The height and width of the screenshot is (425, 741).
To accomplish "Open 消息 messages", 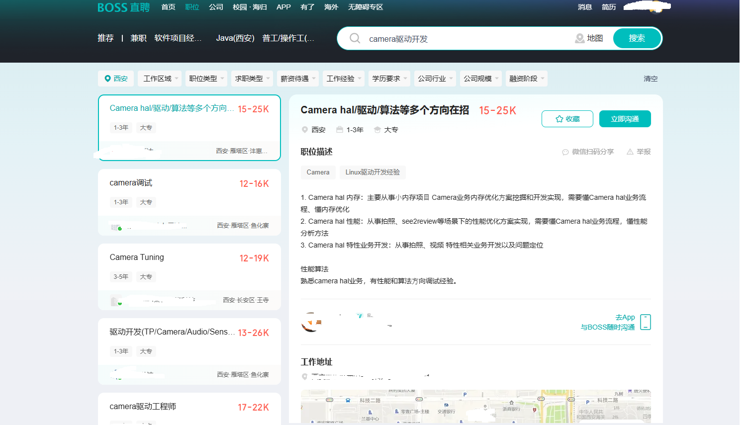I will coord(585,7).
